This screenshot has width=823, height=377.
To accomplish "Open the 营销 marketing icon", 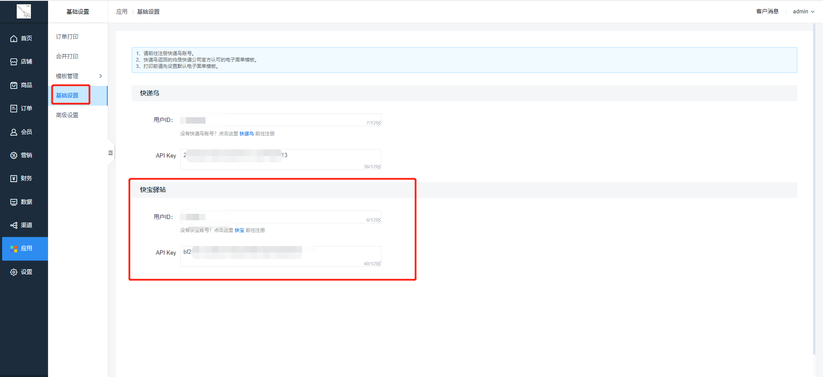I will 14,155.
